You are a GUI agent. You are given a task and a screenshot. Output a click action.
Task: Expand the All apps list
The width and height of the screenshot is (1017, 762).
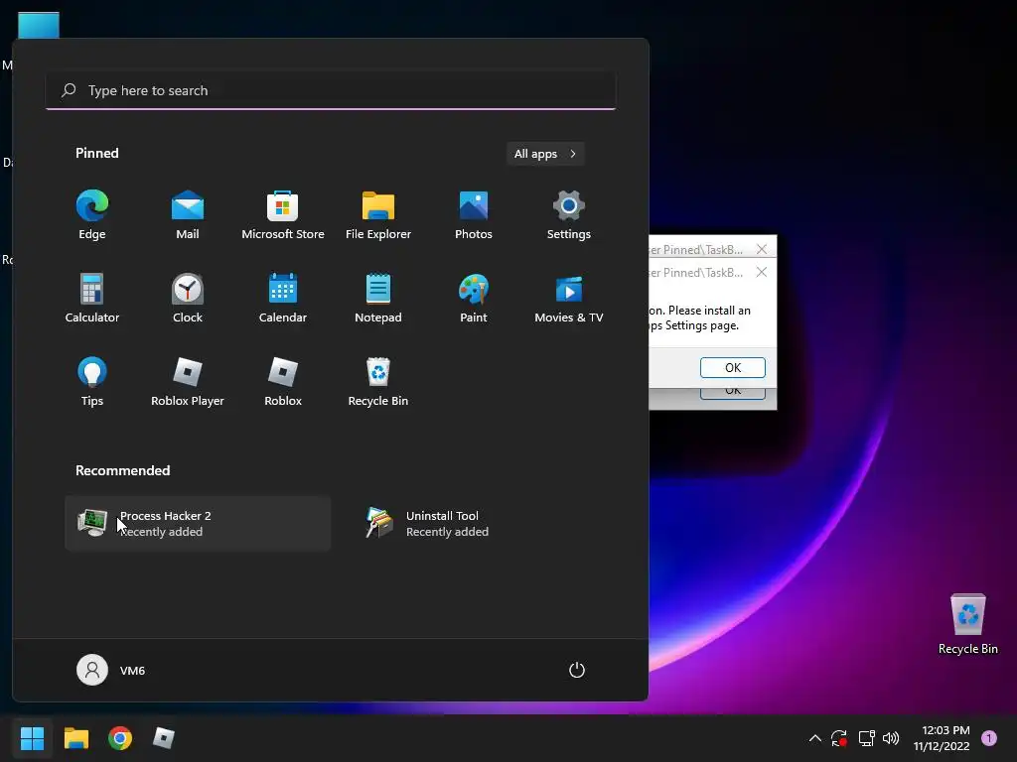[545, 154]
